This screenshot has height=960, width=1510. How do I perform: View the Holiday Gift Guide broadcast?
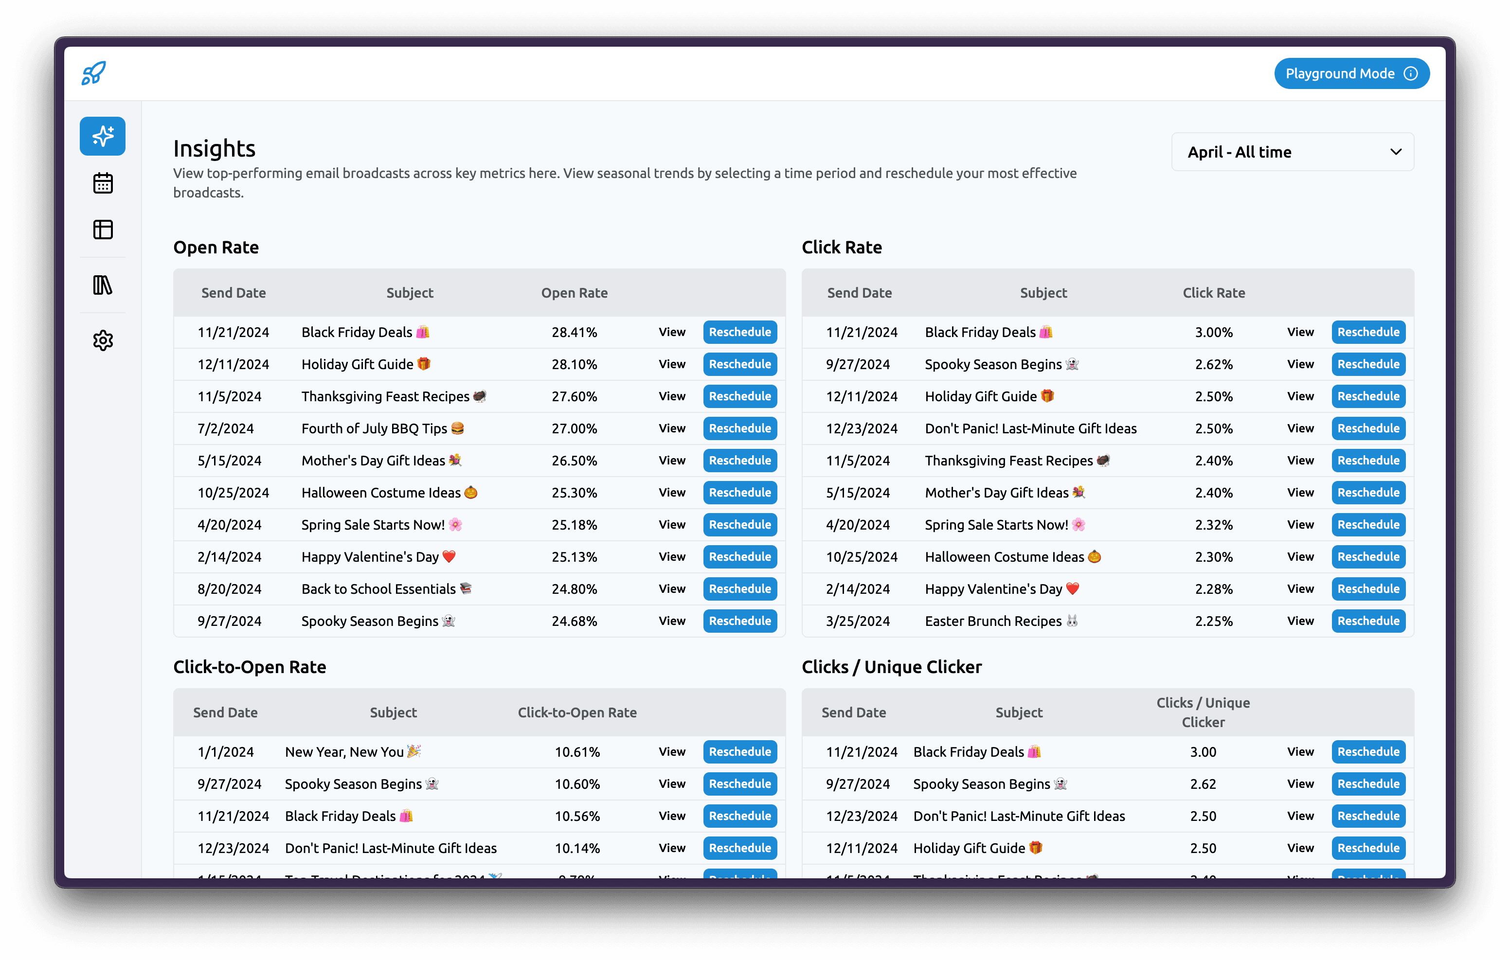pos(671,363)
